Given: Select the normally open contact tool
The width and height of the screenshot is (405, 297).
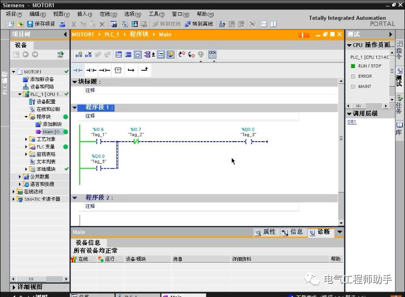Looking at the screenshot, I should point(78,69).
